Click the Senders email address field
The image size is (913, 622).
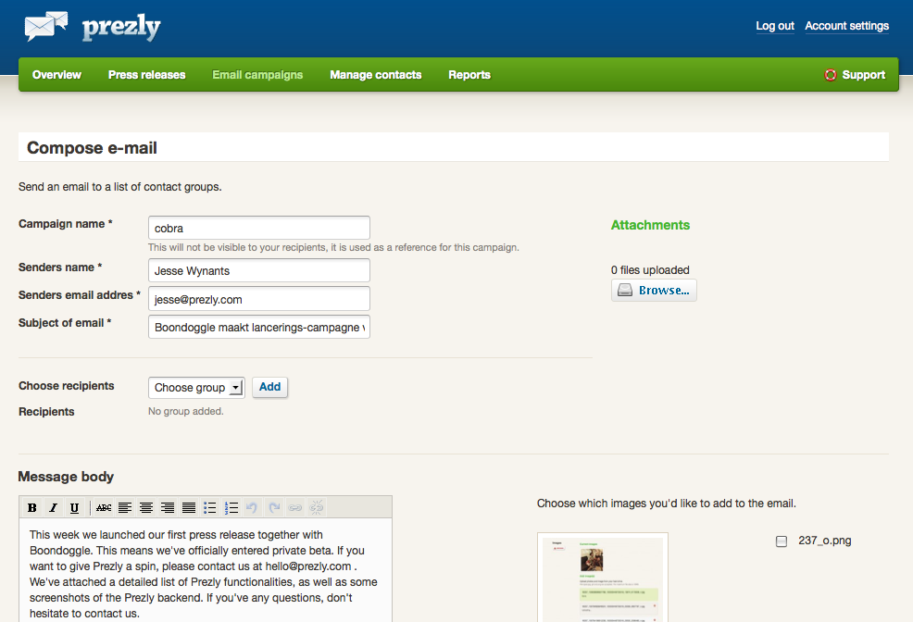click(259, 299)
